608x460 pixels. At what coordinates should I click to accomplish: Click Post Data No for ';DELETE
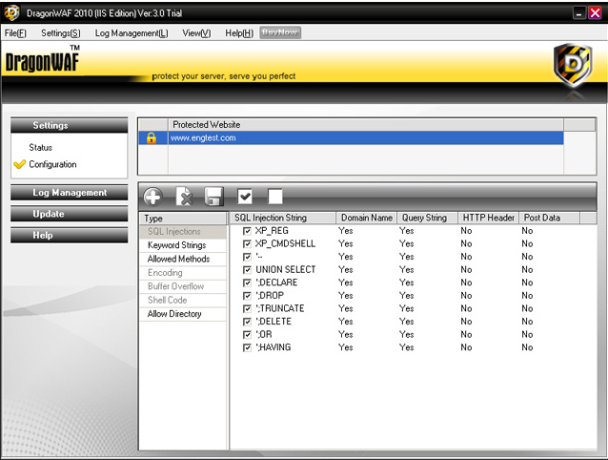[527, 322]
